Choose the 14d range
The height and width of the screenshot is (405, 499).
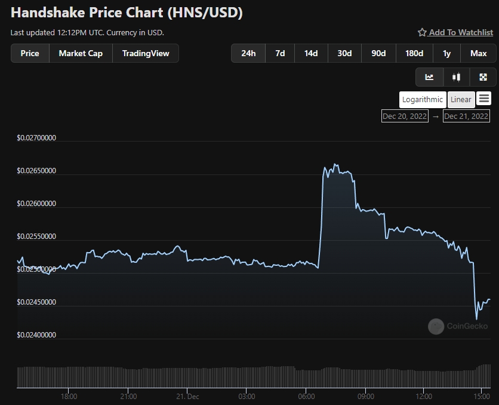point(311,53)
